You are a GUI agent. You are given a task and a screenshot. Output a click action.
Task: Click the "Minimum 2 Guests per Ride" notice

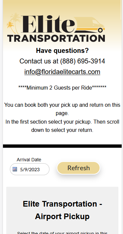pyautogui.click(x=62, y=88)
